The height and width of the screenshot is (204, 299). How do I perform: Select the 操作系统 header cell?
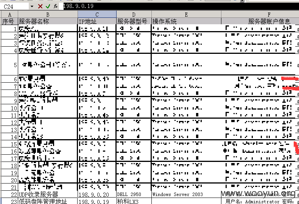tap(186, 21)
